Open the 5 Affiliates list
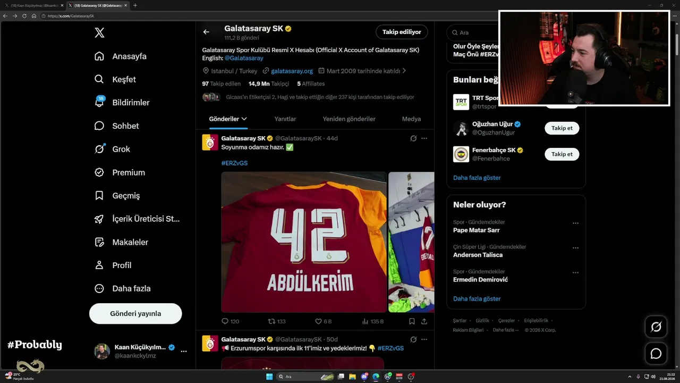 (311, 84)
